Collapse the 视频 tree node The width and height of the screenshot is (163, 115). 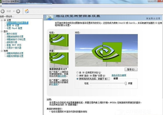[x=2, y=51]
